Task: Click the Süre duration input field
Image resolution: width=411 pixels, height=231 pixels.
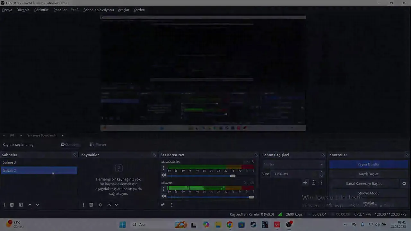Action: tap(295, 174)
